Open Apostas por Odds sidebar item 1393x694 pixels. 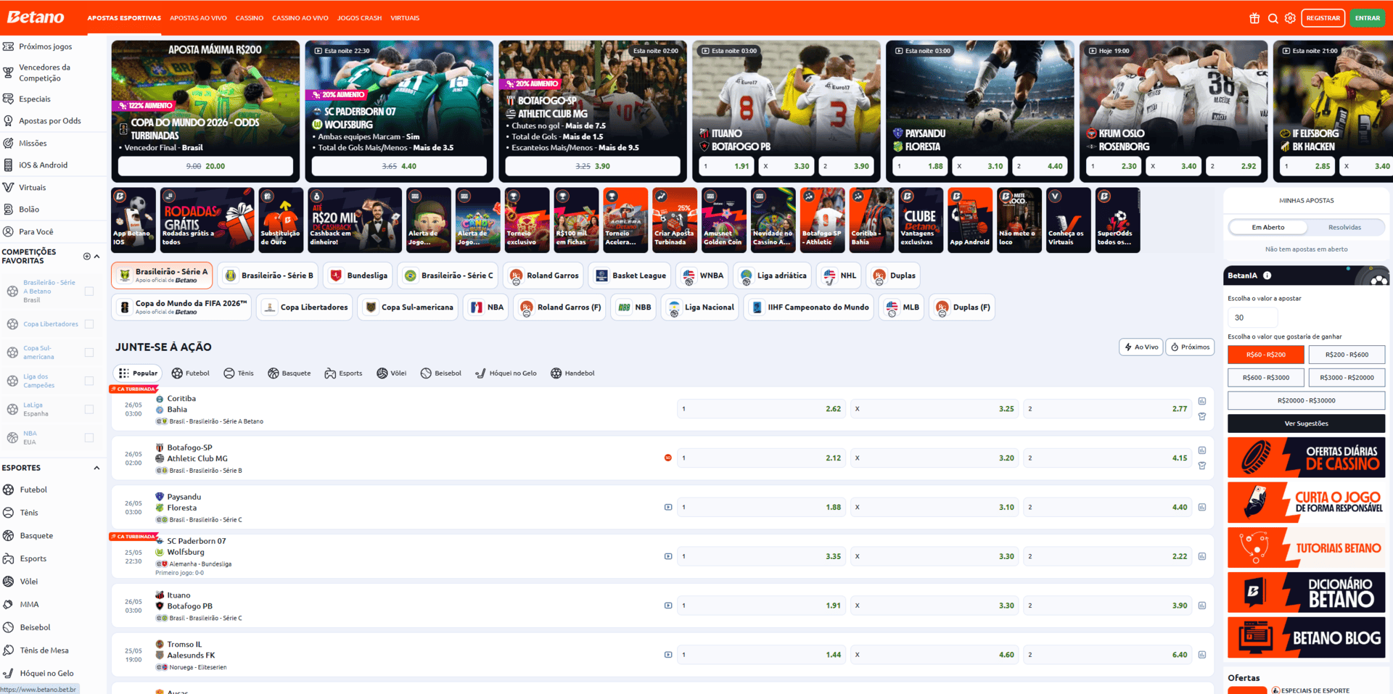tap(49, 121)
